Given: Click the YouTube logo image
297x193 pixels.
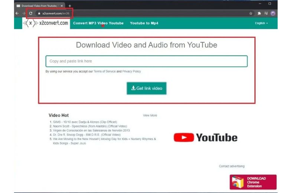Looking at the screenshot, I should click(x=205, y=138).
